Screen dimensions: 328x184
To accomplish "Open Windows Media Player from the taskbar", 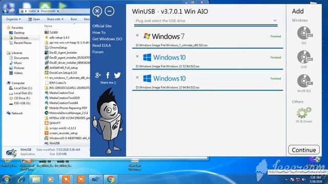I will click(50, 179).
